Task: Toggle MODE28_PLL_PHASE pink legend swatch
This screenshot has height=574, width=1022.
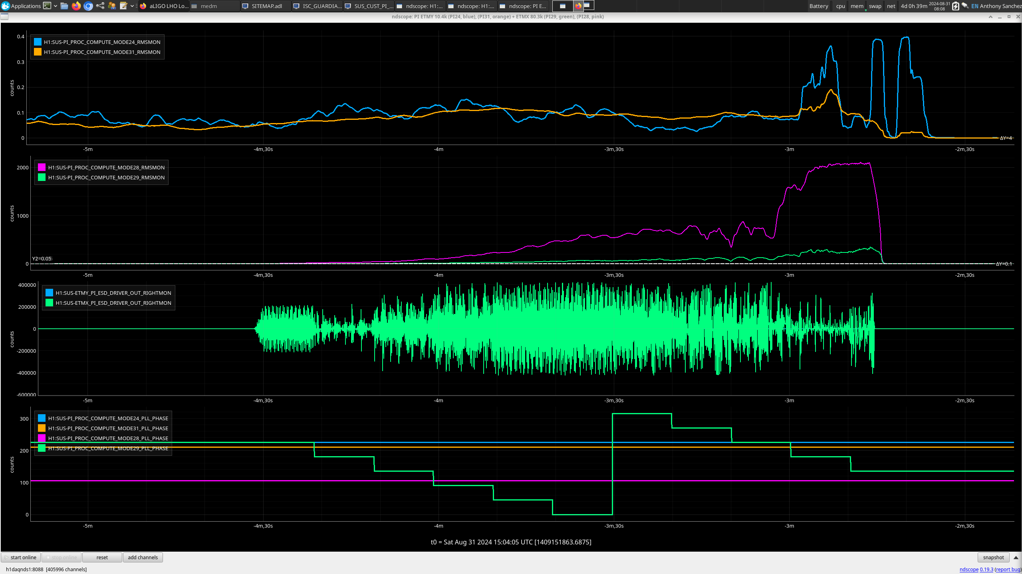Action: click(x=42, y=438)
